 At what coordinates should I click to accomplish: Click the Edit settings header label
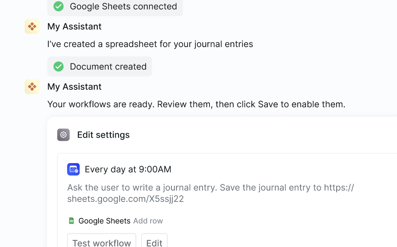(x=103, y=135)
